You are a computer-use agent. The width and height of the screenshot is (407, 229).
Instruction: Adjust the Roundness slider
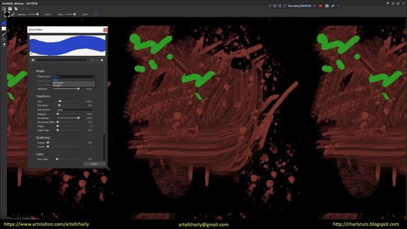pos(68,118)
